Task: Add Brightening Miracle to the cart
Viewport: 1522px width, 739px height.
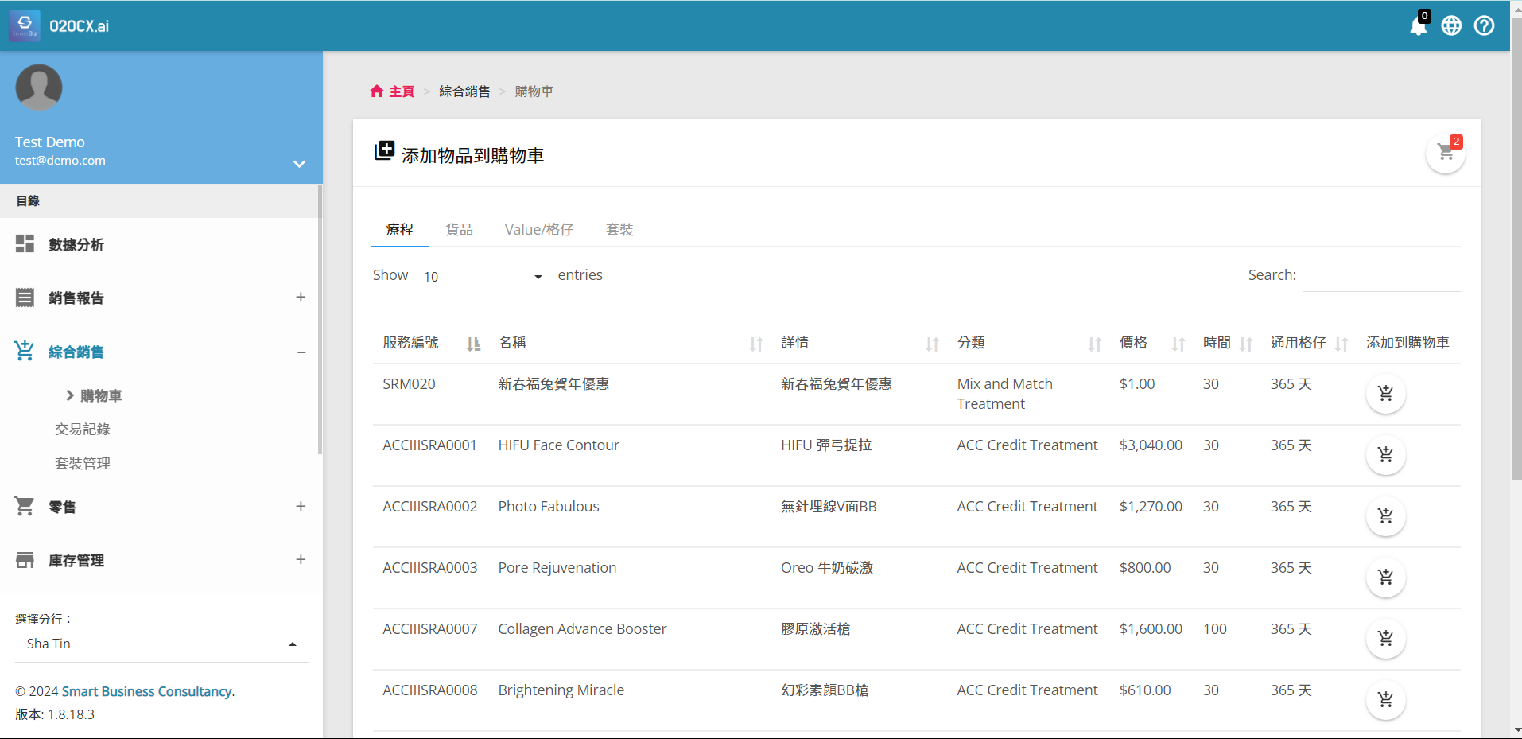Action: 1385,700
